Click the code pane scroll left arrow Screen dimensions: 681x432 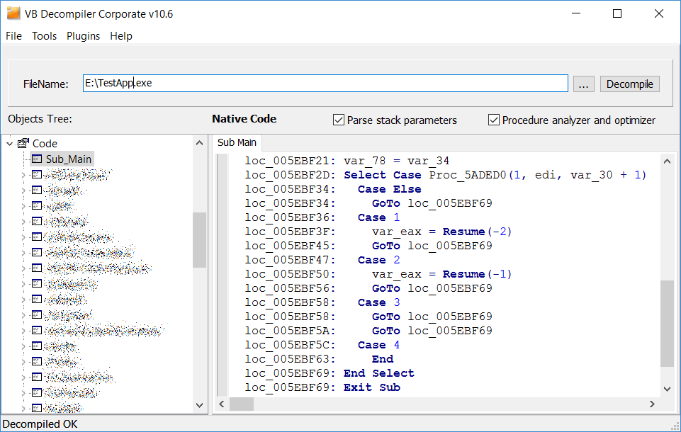pos(222,404)
